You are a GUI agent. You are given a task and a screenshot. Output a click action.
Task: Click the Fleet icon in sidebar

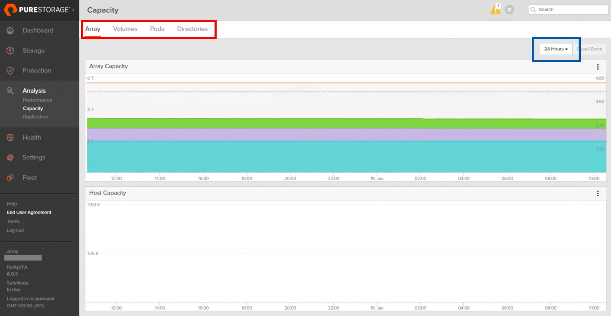[x=10, y=178]
